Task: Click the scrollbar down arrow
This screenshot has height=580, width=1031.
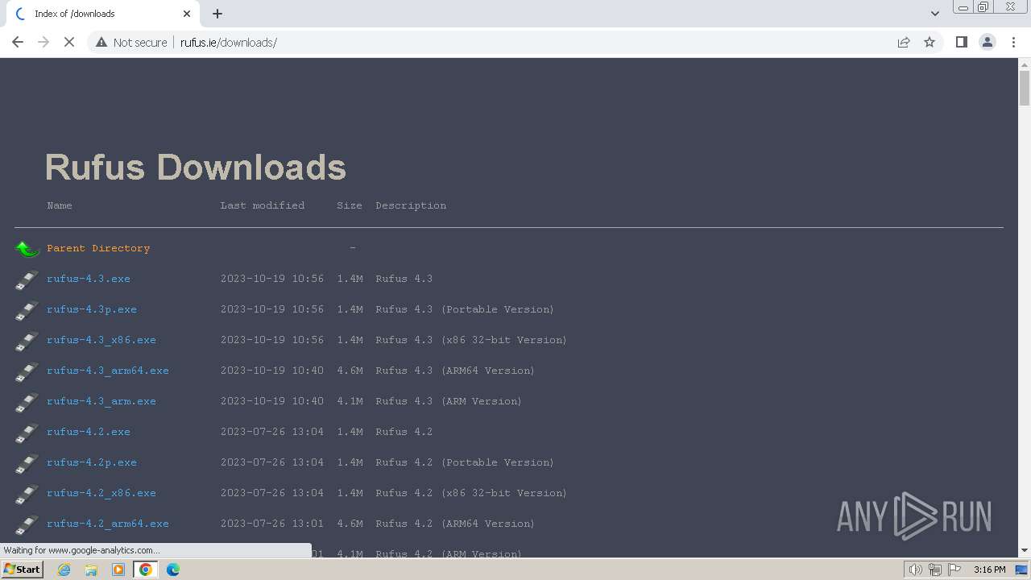Action: (1025, 551)
